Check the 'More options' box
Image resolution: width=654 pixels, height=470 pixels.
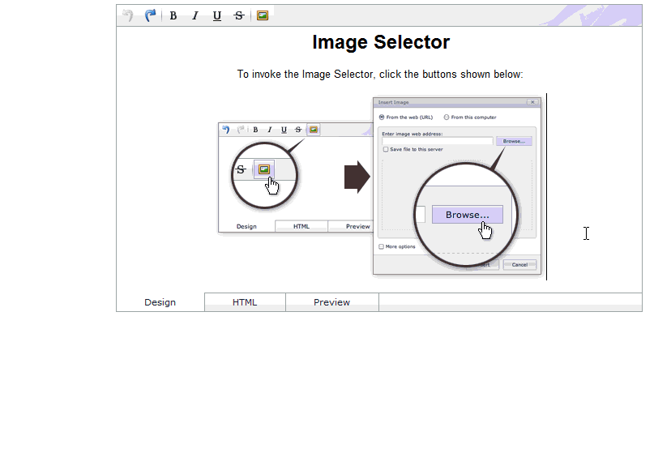click(380, 246)
